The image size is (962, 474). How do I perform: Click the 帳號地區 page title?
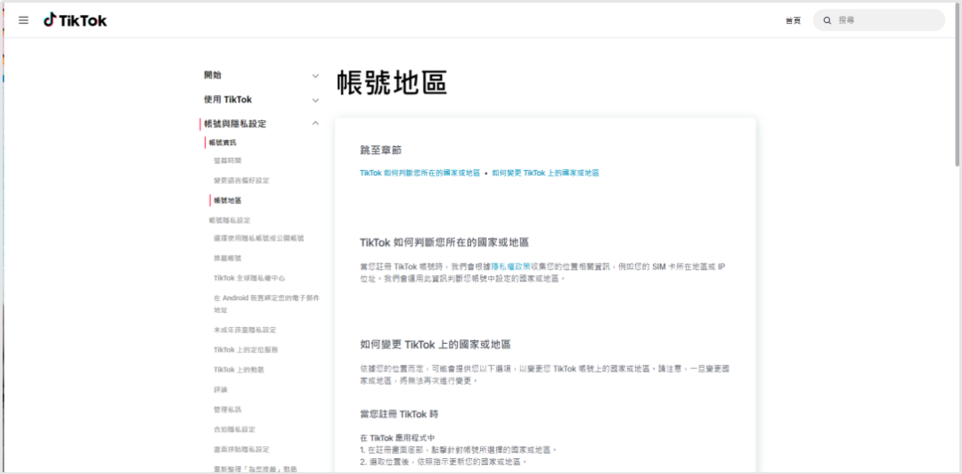392,83
